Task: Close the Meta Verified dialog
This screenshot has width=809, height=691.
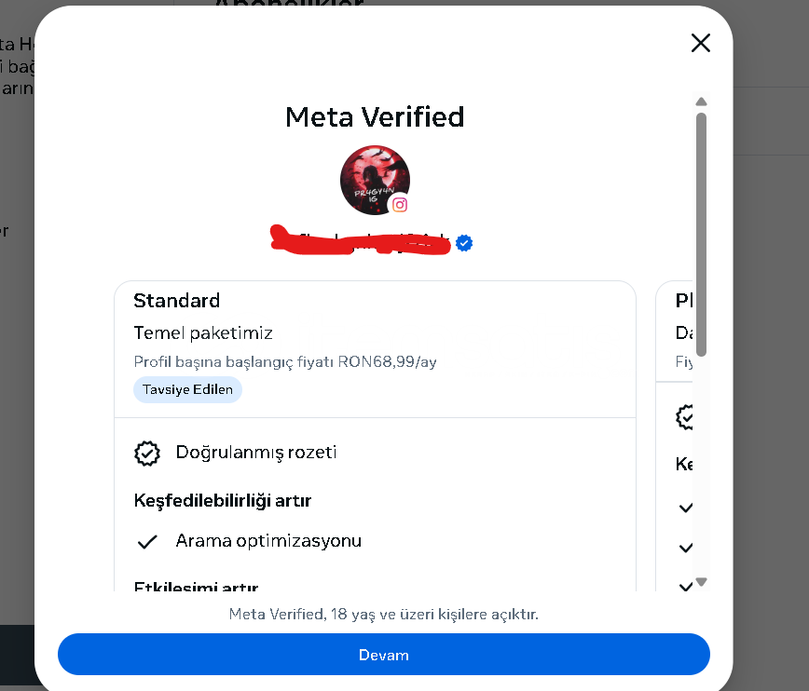Action: (x=700, y=43)
